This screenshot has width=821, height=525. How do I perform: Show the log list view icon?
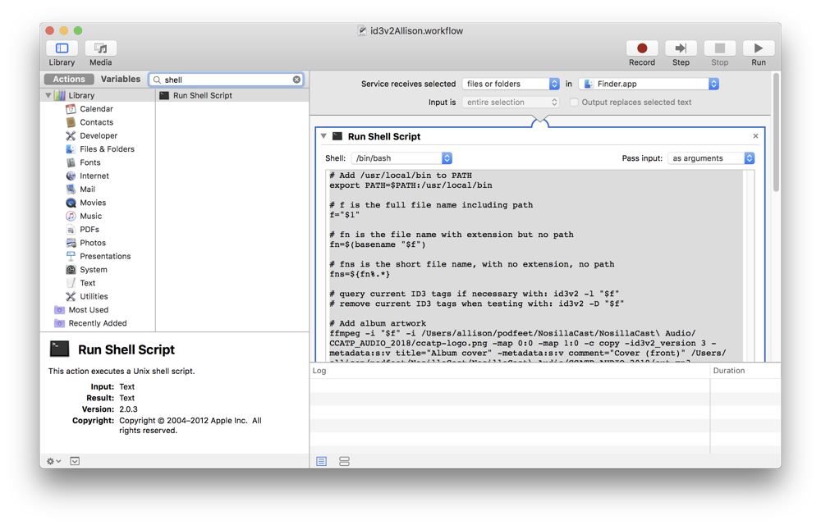click(x=322, y=461)
